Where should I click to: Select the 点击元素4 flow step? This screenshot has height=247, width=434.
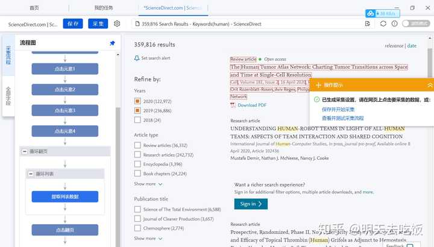(x=64, y=131)
